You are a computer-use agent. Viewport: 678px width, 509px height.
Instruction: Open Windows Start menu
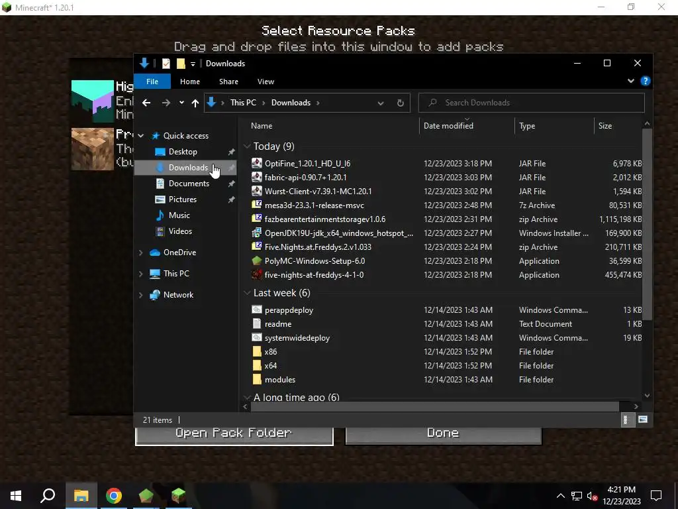[16, 496]
